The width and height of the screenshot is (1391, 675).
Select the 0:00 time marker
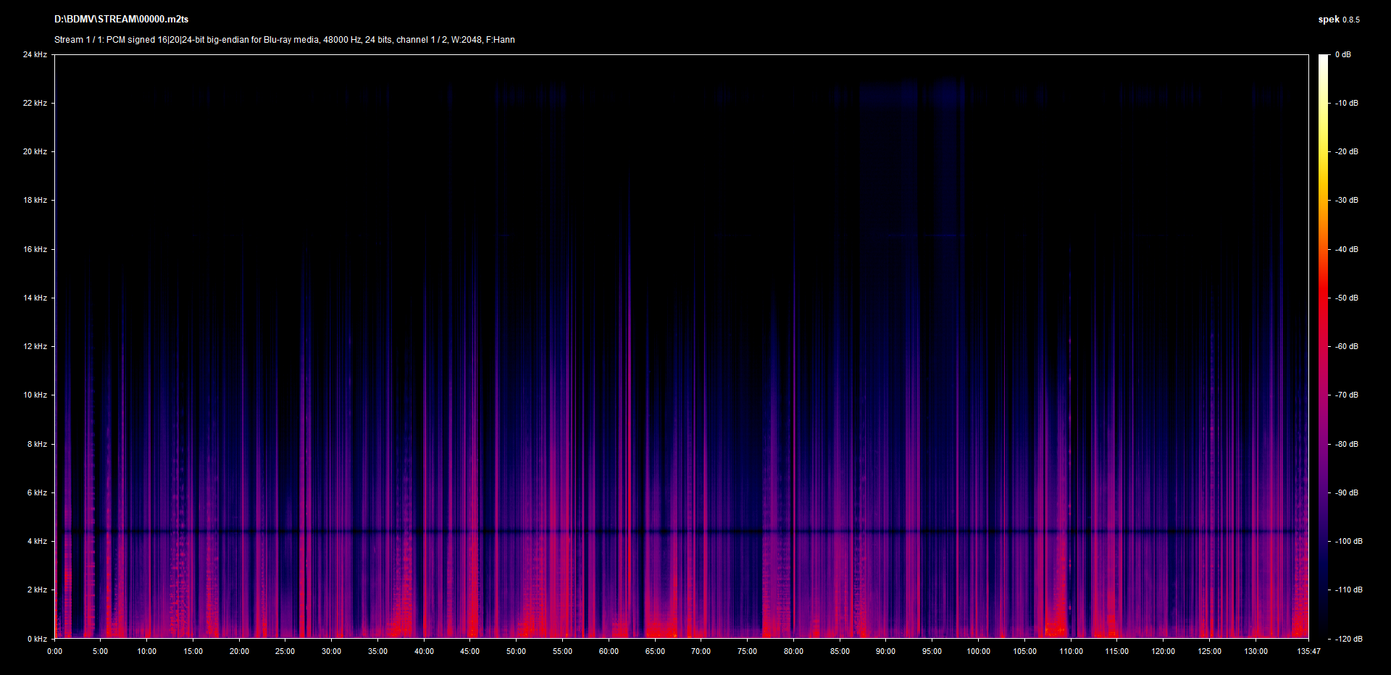point(54,651)
